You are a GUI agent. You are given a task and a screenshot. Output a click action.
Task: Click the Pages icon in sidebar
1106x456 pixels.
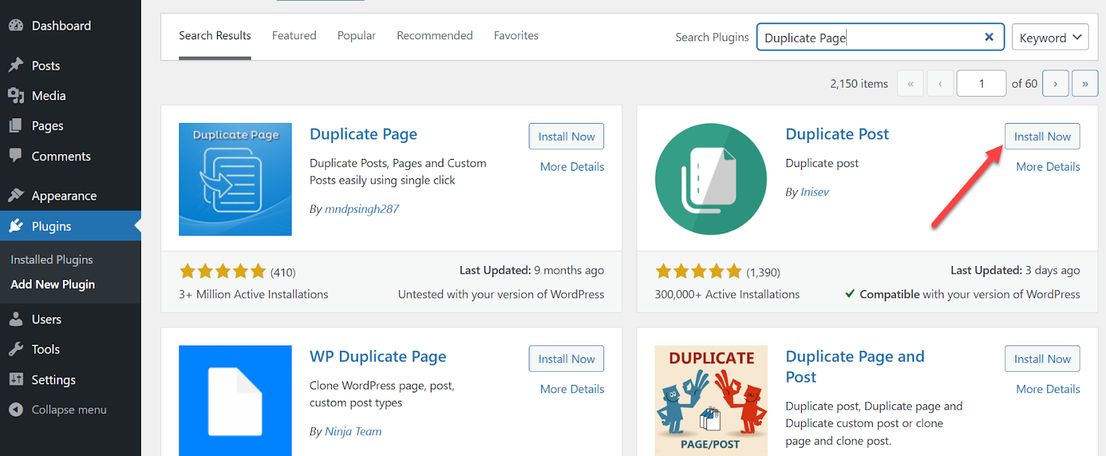point(16,125)
